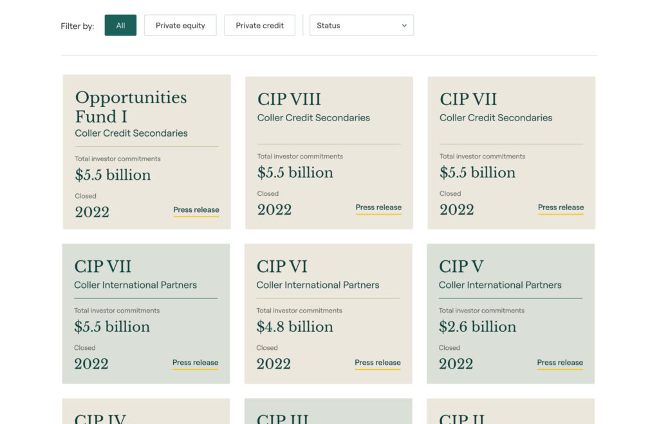The height and width of the screenshot is (424, 659).
Task: Click Coller International Partners under CIP VI
Action: (x=318, y=285)
